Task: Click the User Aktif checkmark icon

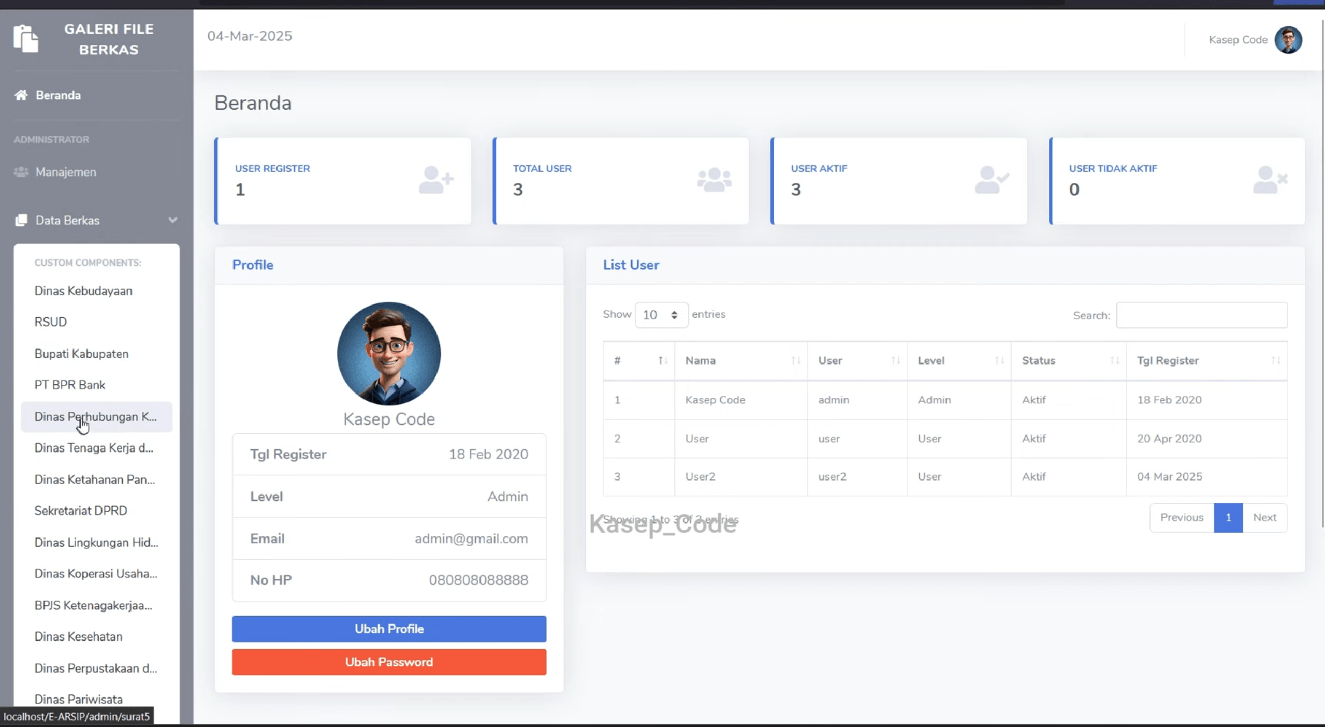Action: pyautogui.click(x=992, y=180)
